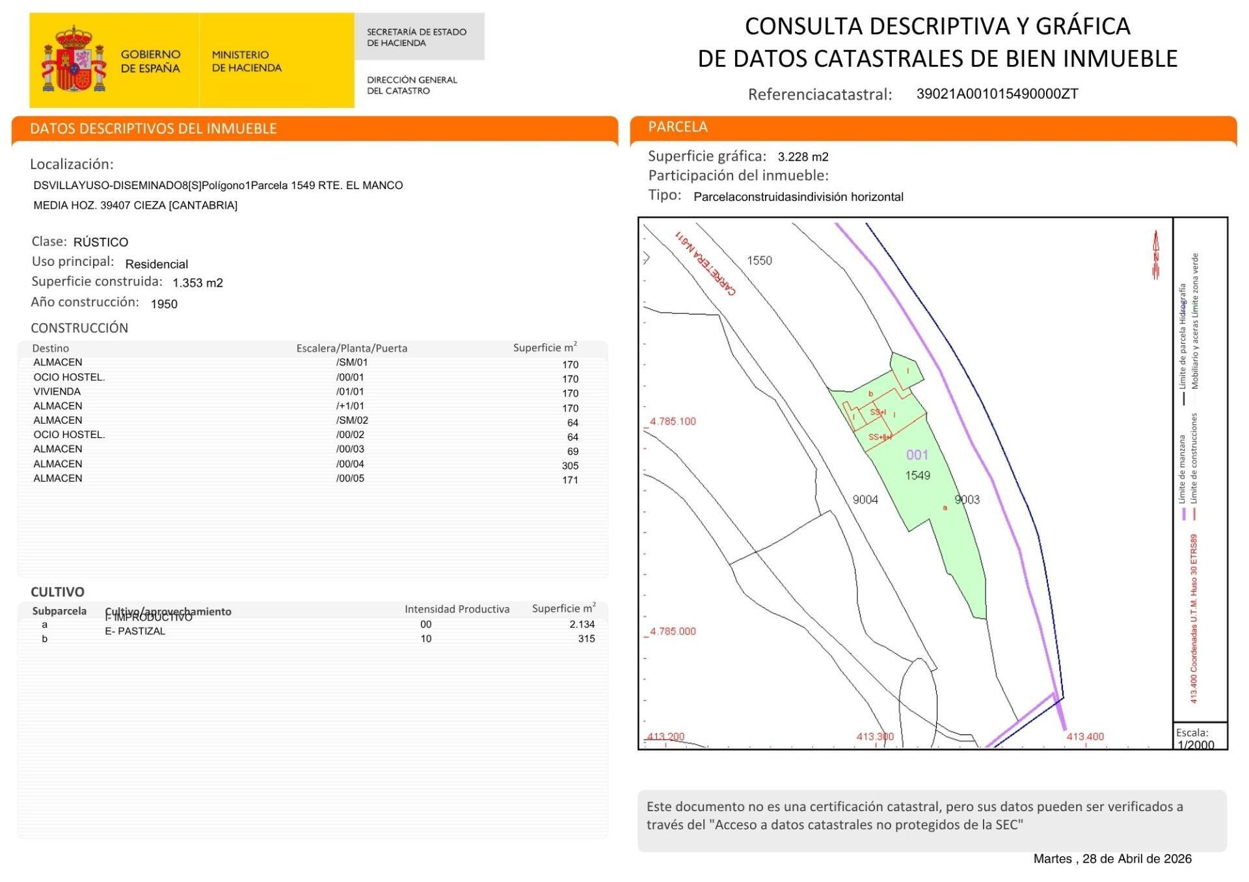Click the date 'Martes , 28 de Abril de 2026'
This screenshot has height=882, width=1249.
[x=1112, y=859]
